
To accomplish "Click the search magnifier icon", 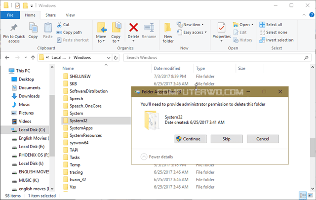I will (x=306, y=58).
